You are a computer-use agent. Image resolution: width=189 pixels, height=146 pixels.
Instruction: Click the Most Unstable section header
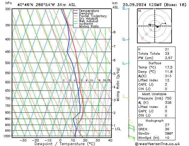pos(155,94)
